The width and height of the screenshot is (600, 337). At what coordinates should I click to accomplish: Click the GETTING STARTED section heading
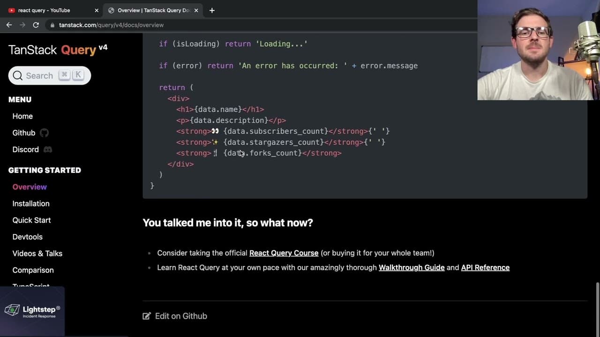coord(45,170)
